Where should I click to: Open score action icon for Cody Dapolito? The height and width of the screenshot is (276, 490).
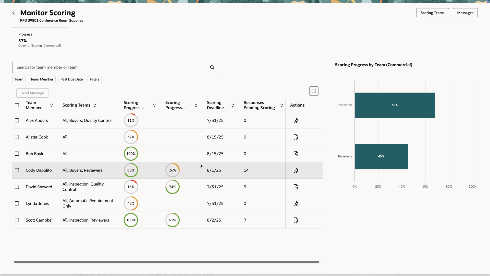coord(296,170)
